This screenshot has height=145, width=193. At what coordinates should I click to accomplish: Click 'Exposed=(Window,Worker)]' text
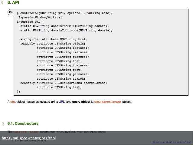[x=40, y=17]
